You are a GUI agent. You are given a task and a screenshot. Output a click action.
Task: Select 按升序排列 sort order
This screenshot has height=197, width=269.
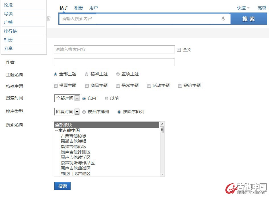(x=84, y=112)
